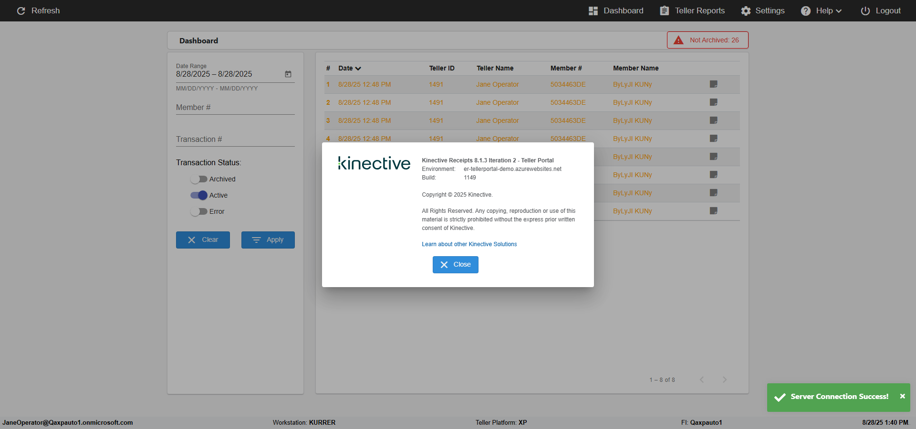
Task: Click Jane Operator in row 3
Action: (x=497, y=120)
